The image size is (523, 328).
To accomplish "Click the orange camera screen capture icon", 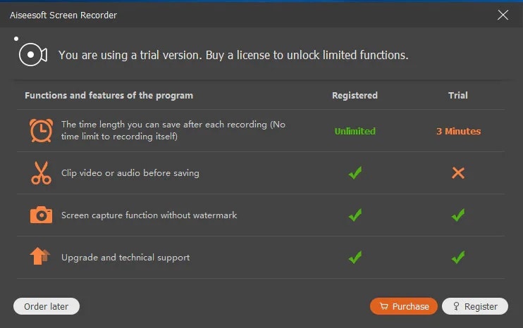I will click(41, 215).
